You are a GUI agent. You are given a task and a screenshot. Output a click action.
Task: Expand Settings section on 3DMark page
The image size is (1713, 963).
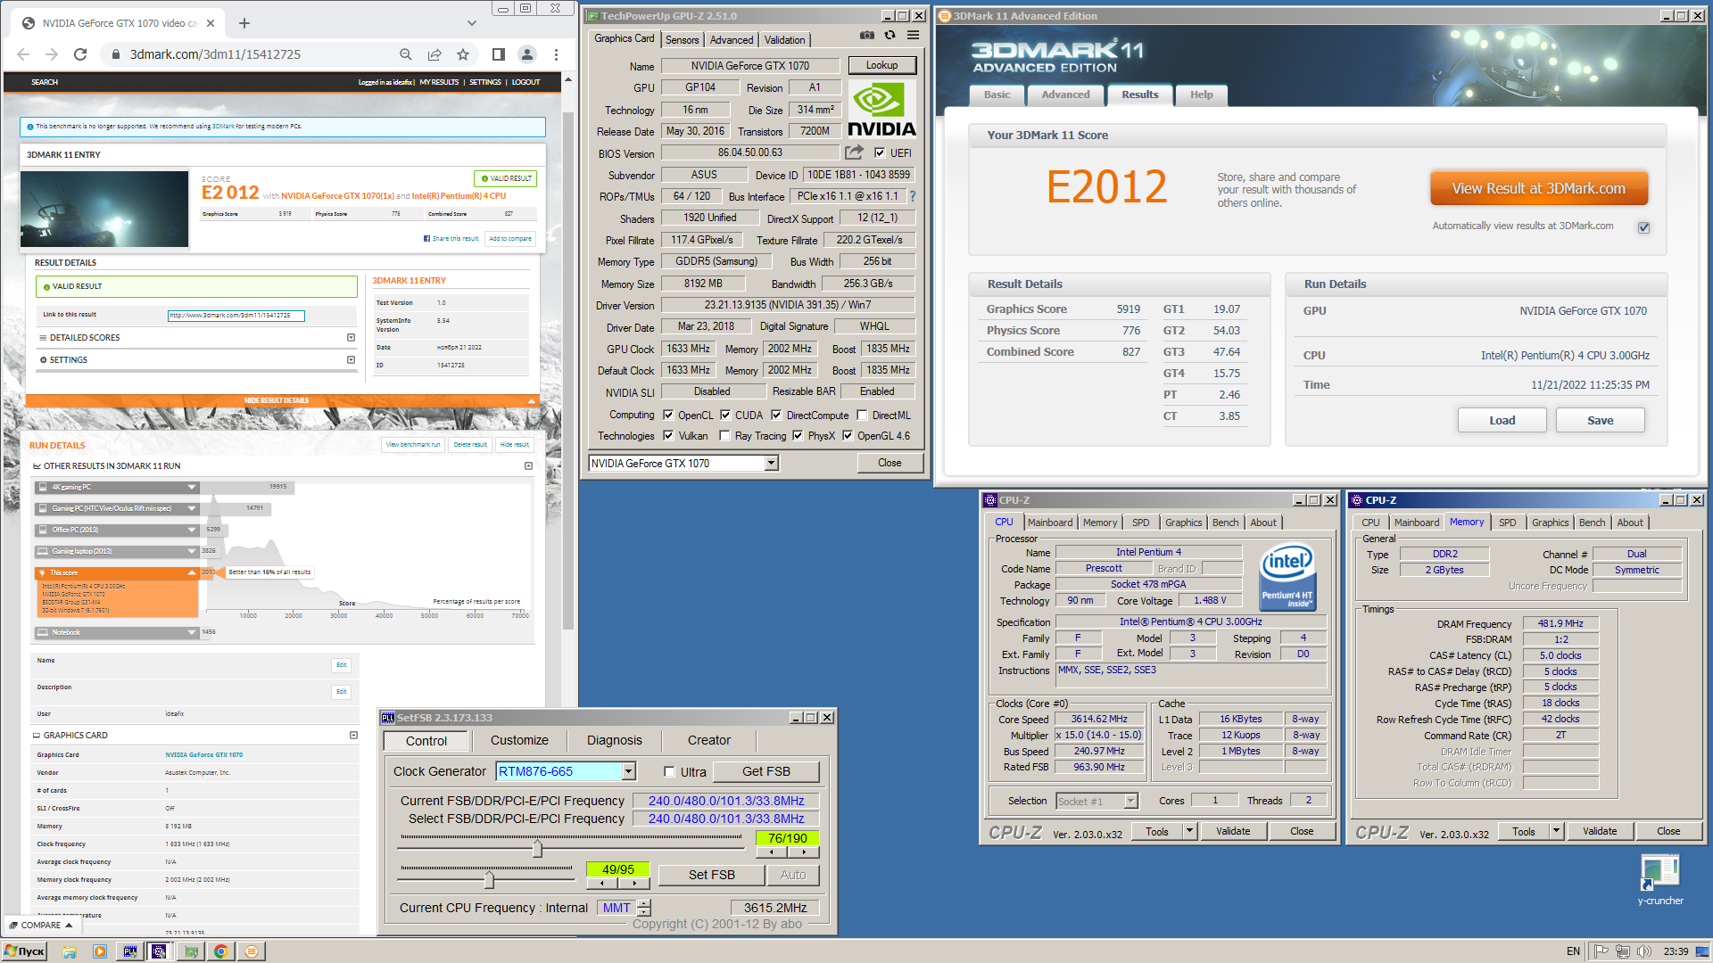pyautogui.click(x=351, y=359)
